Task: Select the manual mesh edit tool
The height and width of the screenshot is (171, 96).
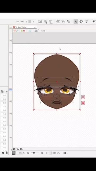Action: point(45,22)
